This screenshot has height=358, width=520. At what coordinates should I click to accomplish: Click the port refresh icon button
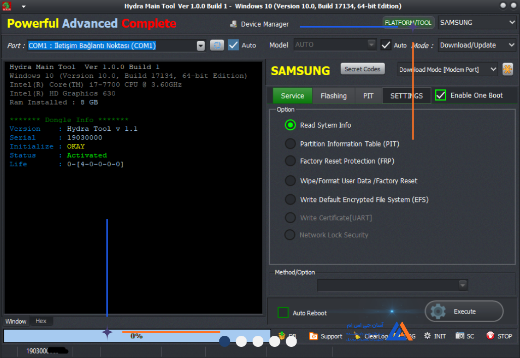(217, 45)
